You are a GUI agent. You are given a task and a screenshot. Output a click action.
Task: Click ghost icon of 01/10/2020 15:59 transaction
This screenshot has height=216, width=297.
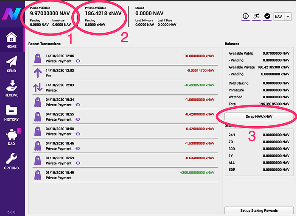pos(38,161)
